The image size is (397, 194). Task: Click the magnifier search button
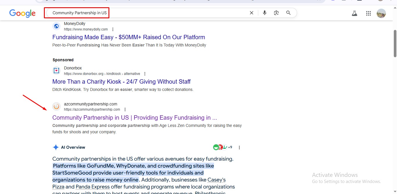[288, 13]
